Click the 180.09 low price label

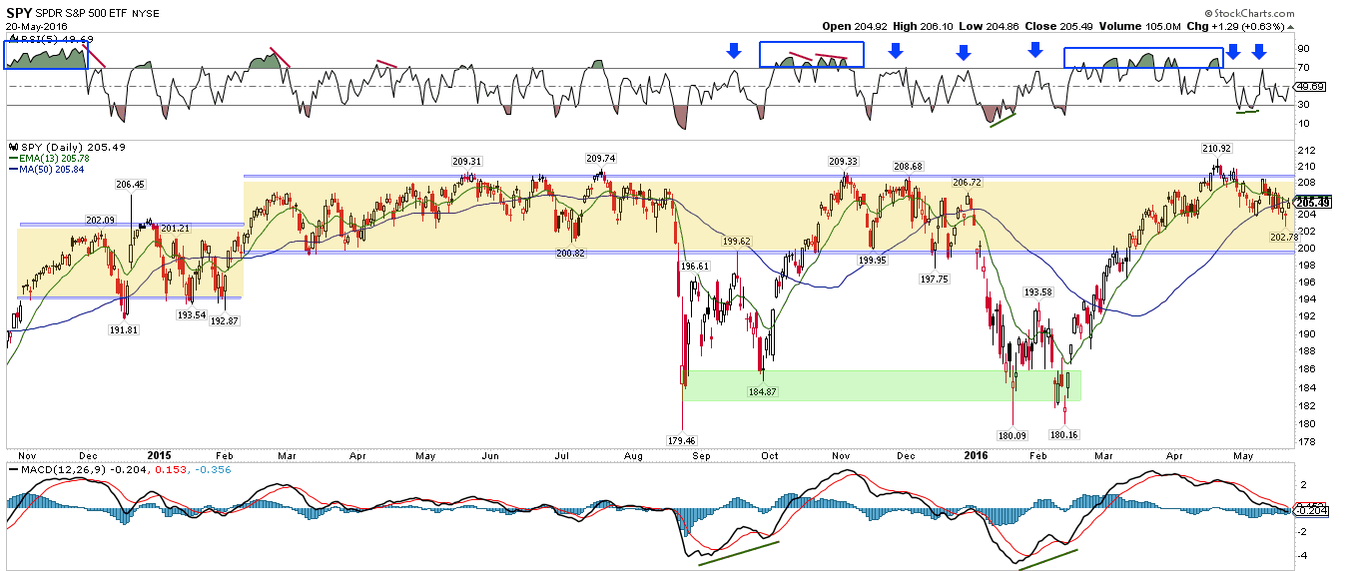click(x=1011, y=435)
